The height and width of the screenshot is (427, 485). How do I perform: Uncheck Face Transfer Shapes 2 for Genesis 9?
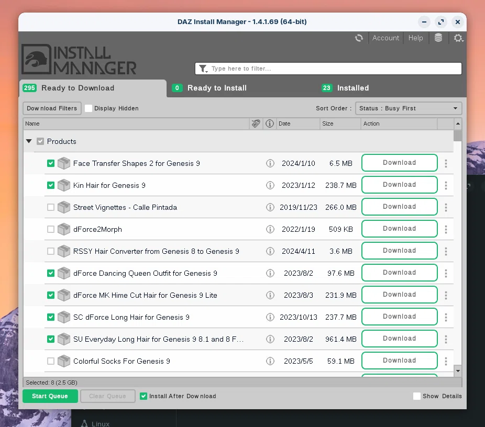tap(51, 163)
